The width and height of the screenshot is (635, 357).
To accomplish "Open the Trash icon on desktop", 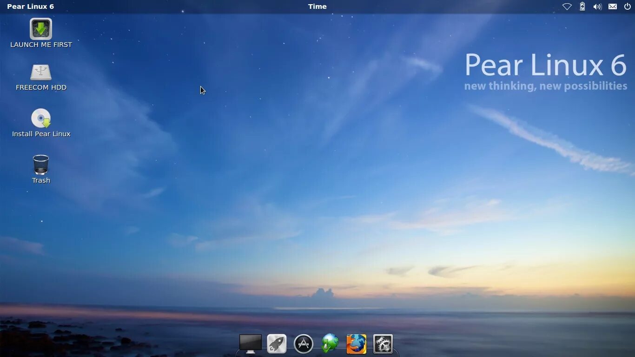I will tap(41, 165).
